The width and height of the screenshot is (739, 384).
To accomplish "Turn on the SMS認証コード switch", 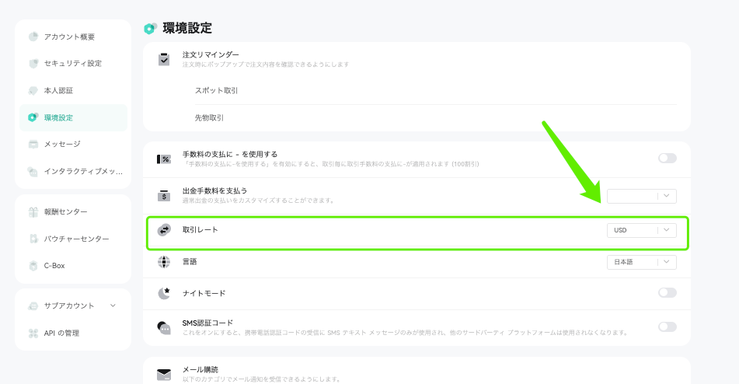I will tap(668, 326).
